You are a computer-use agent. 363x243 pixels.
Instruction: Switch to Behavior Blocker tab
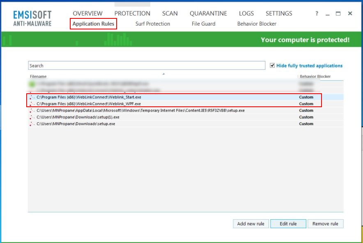[x=257, y=24]
